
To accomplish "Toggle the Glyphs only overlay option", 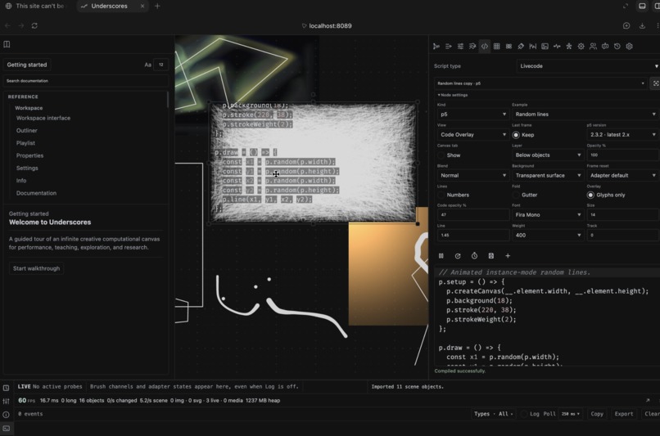I will pyautogui.click(x=590, y=195).
